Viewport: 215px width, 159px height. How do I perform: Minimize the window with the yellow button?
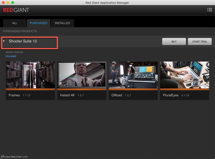coord(8,3)
